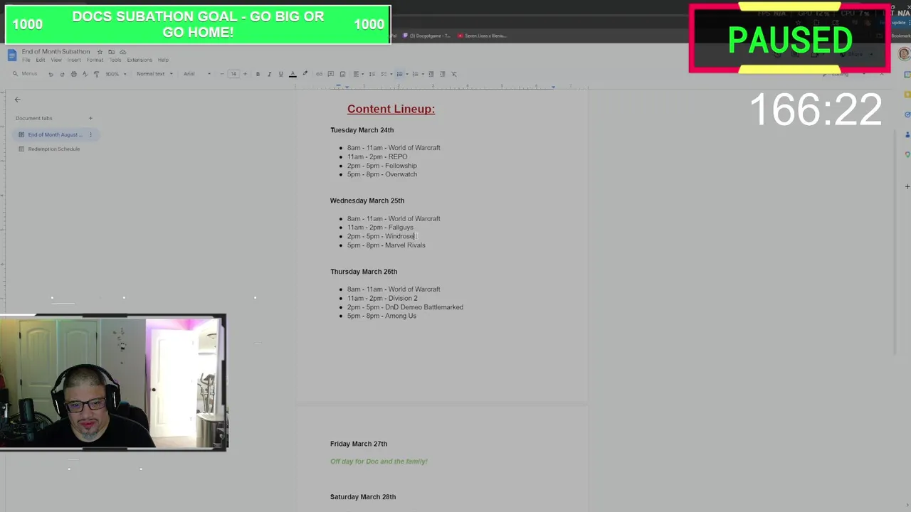911x512 pixels.
Task: Open the text color picker
Action: point(293,74)
